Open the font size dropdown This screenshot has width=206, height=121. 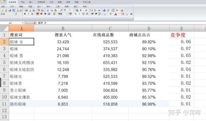pyautogui.click(x=21, y=14)
